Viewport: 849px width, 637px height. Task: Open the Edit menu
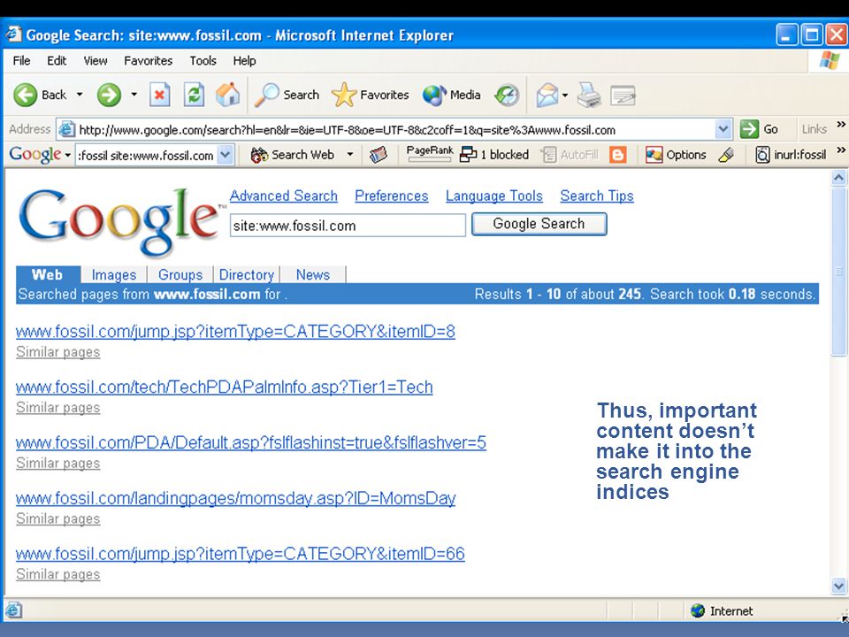[x=57, y=61]
